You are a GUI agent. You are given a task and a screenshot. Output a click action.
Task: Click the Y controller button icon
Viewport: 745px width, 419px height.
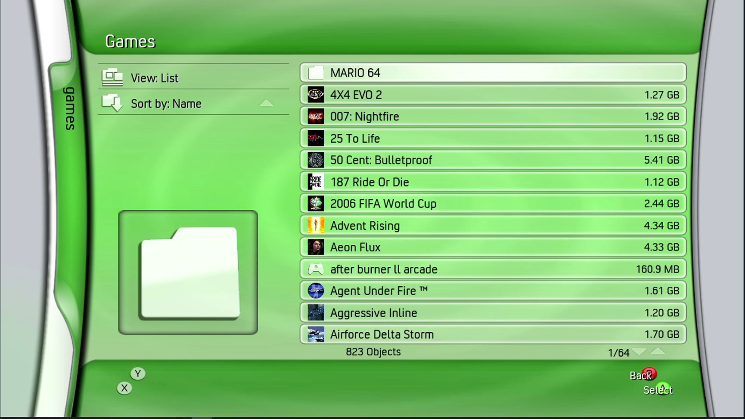[138, 373]
